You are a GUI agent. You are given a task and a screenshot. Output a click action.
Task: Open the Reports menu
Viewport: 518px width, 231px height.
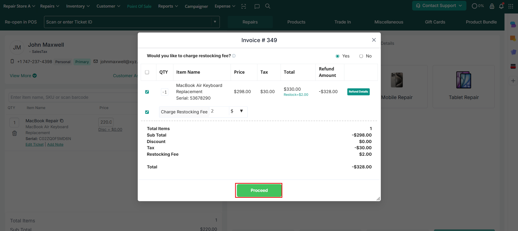[x=168, y=6]
